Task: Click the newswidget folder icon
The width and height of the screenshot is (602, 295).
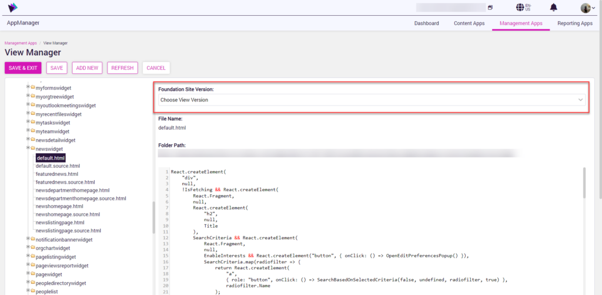Action: tap(32, 149)
